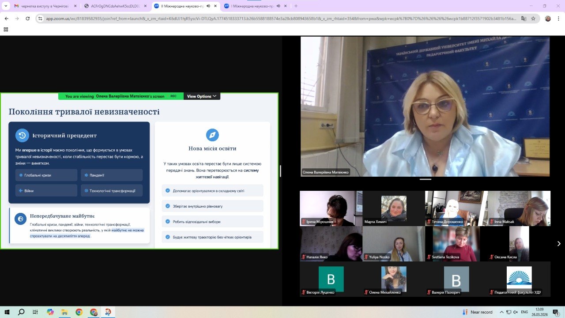
Task: Click the Педагогічний факультет УДУ participant tile
Action: click(519, 279)
